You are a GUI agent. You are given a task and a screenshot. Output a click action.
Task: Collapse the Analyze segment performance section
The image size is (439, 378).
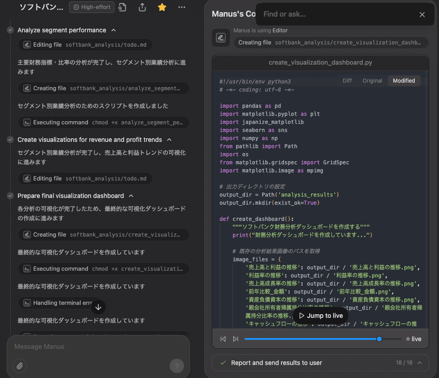point(114,30)
